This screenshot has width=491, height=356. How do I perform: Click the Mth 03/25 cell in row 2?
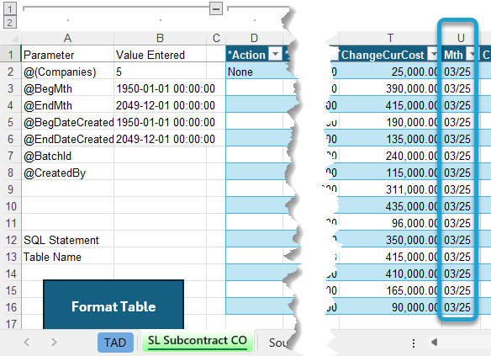[461, 72]
